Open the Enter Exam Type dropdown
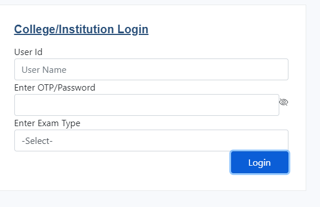Viewport: 320px width, 207px height. (151, 140)
